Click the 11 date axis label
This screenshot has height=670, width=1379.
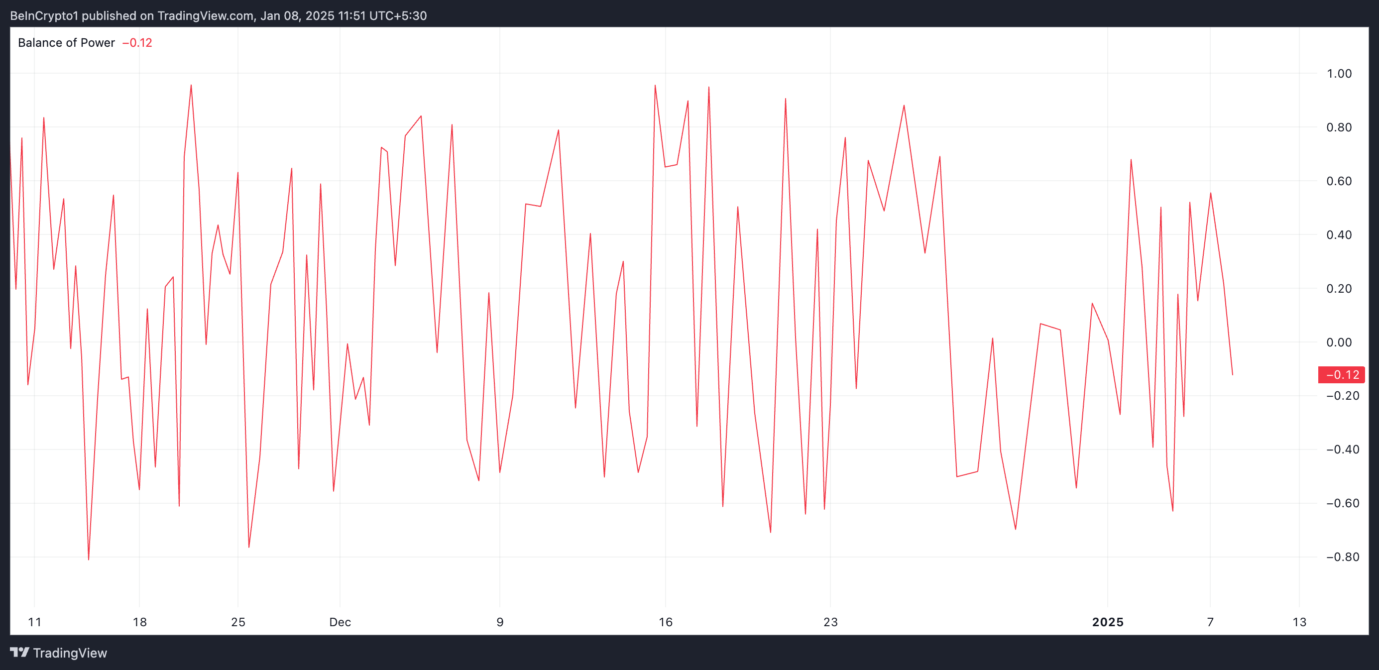(x=35, y=622)
